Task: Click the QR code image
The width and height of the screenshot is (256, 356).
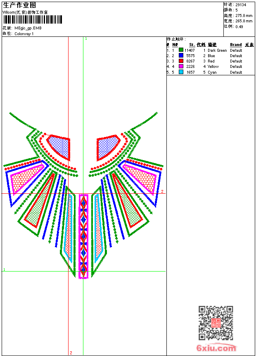Action: click(216, 322)
